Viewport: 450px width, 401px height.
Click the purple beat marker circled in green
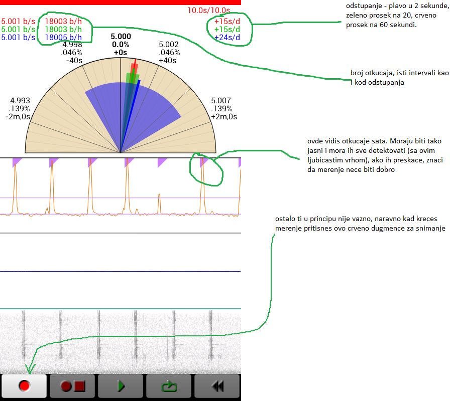pos(204,161)
